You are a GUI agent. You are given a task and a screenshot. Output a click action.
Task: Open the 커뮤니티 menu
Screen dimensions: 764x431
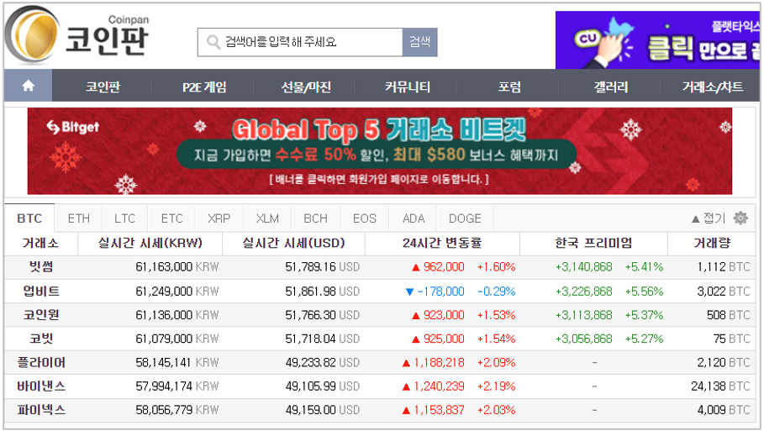click(x=408, y=87)
